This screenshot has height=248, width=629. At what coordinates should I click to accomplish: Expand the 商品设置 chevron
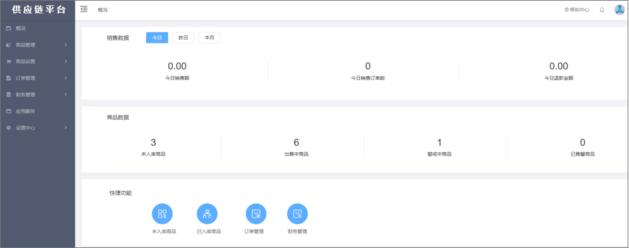tap(65, 61)
